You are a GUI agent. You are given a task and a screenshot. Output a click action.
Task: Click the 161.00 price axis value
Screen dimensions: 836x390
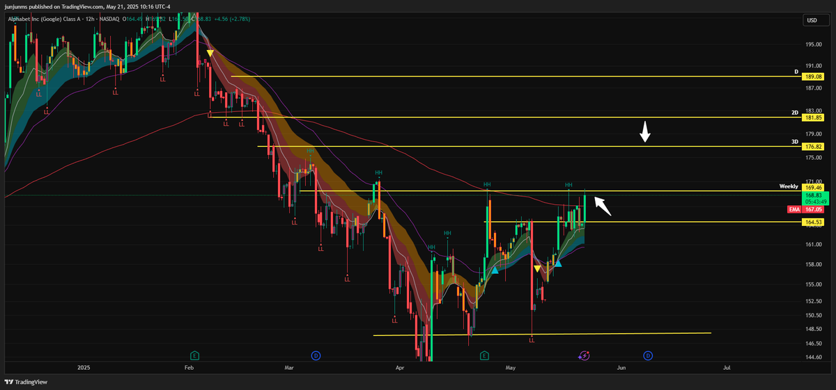tap(813, 244)
